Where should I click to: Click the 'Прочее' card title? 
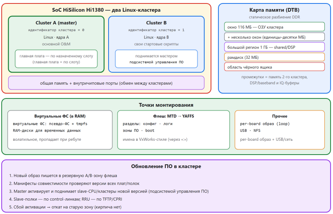pyautogui.click(x=280, y=116)
